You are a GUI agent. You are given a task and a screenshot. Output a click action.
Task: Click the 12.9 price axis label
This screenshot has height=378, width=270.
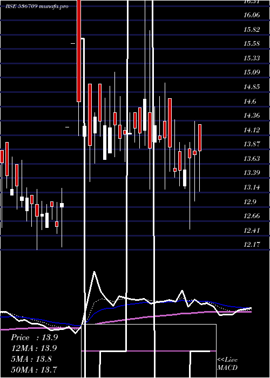249,201
